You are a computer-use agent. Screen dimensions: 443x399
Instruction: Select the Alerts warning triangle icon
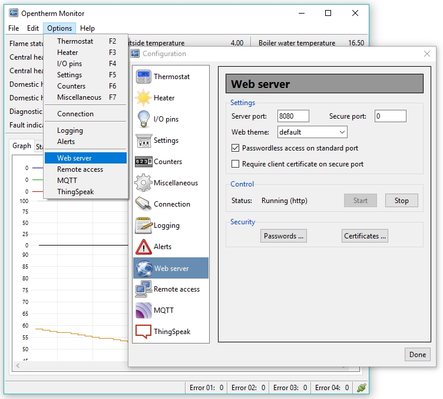(x=144, y=247)
